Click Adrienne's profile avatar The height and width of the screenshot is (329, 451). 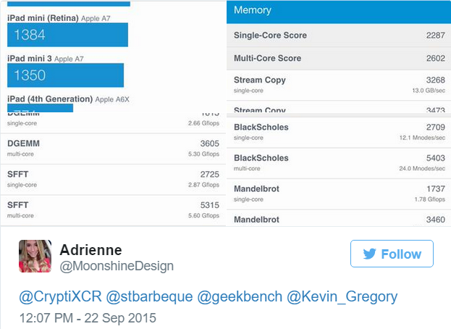point(35,257)
